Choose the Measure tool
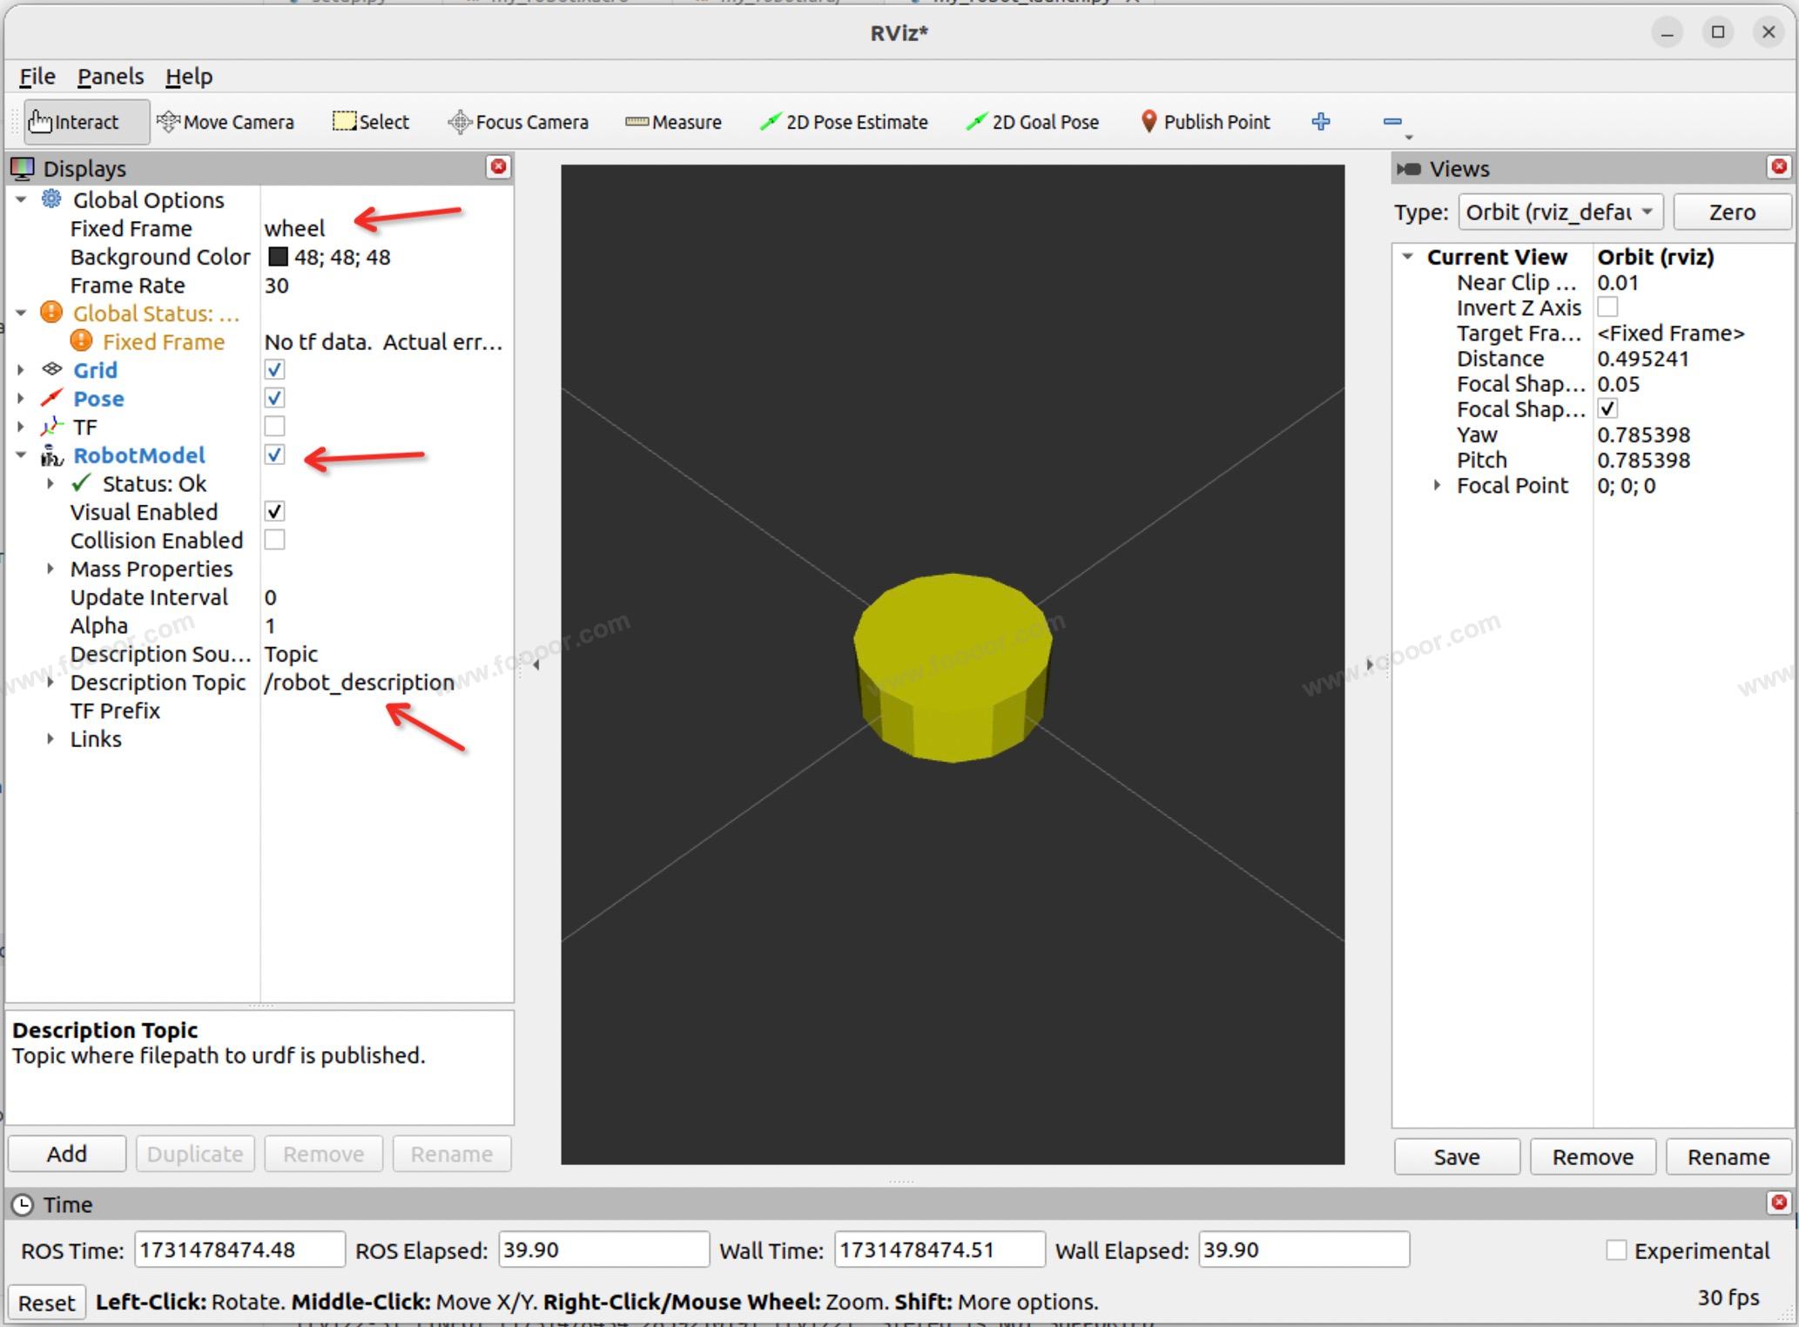The width and height of the screenshot is (1799, 1327). coord(673,122)
